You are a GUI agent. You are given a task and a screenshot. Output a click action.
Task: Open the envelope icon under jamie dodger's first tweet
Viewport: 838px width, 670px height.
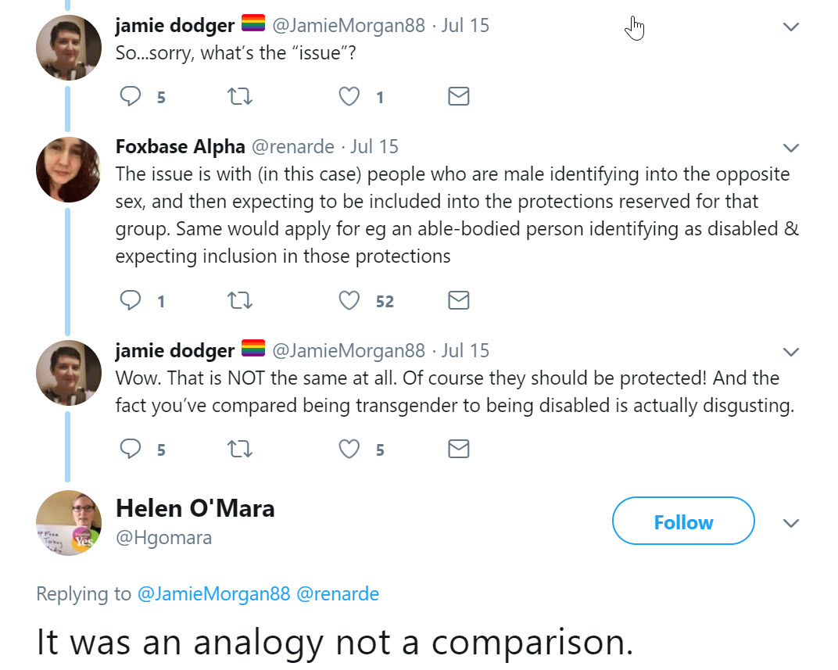(x=458, y=96)
